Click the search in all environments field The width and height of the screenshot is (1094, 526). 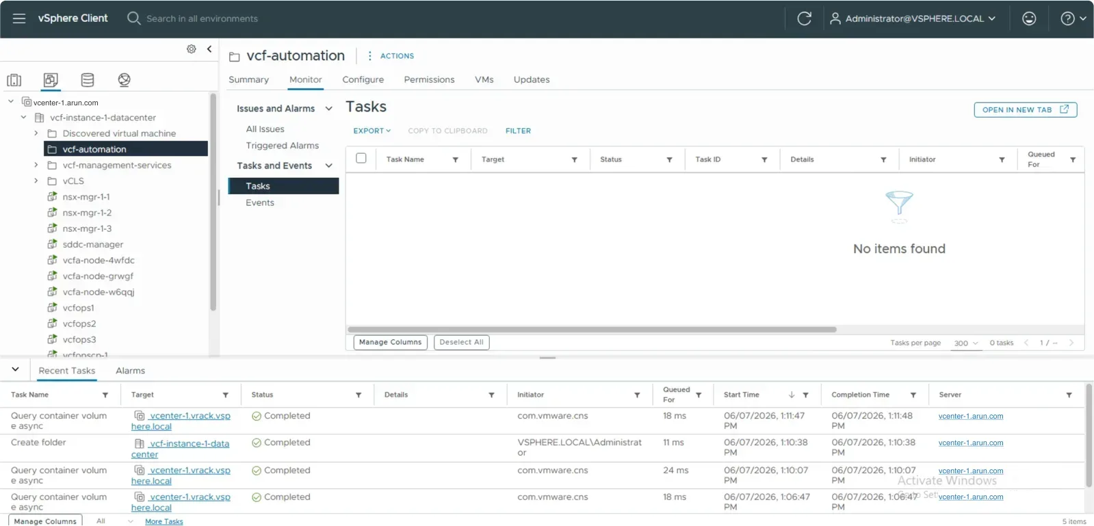click(202, 18)
